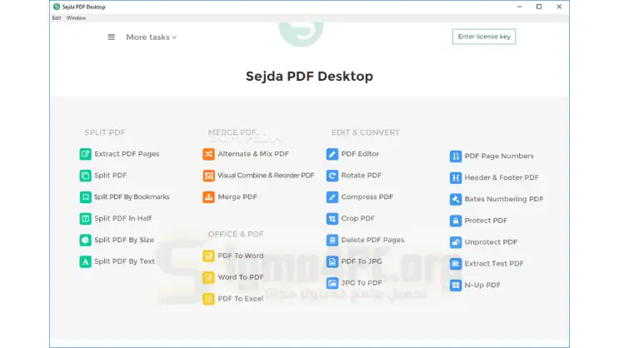
Task: Click the Split PDF By Text icon
Action: [85, 261]
